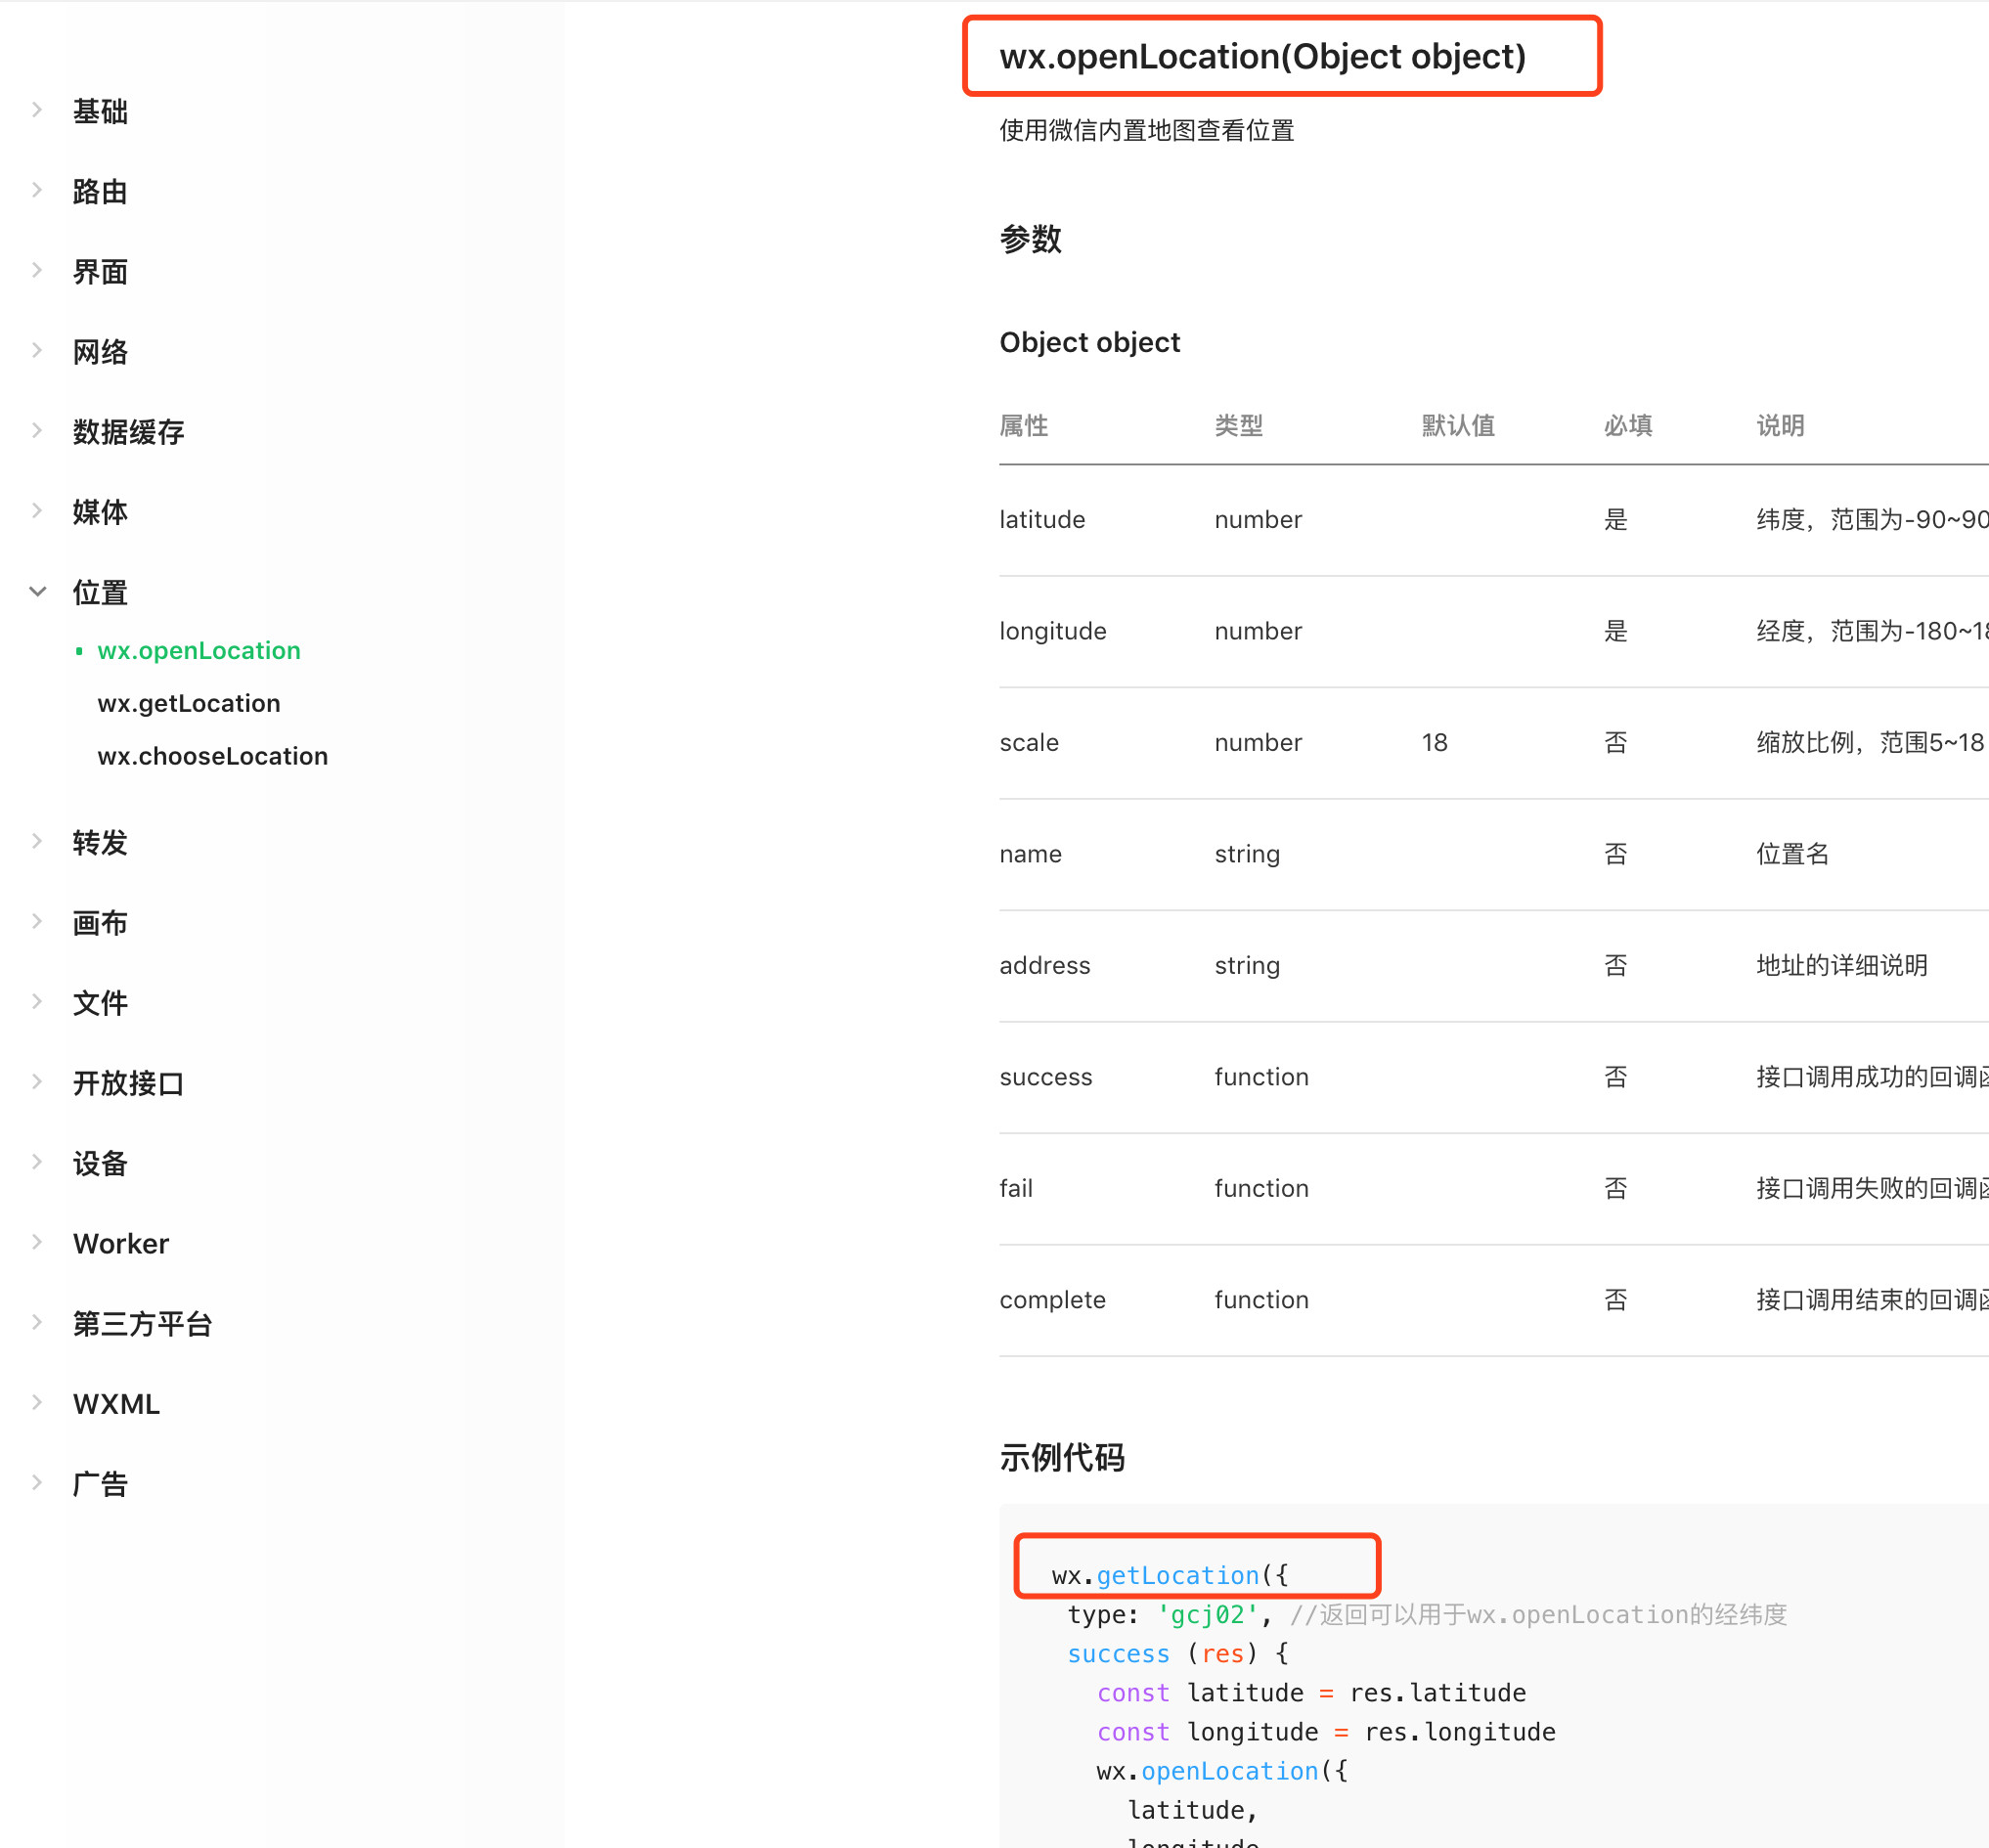The height and width of the screenshot is (1848, 1989).
Task: Click the 参数 section heading
Action: point(1030,239)
